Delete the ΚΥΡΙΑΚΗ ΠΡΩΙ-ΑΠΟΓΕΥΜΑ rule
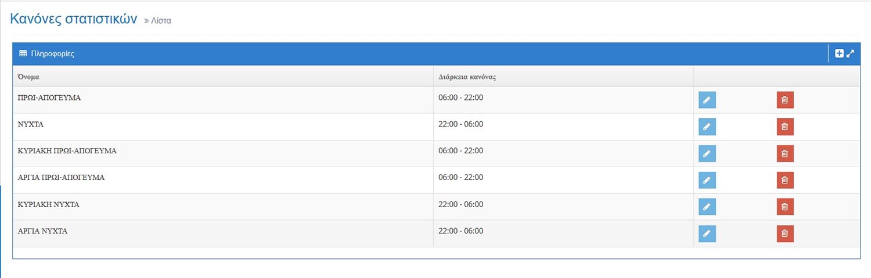This screenshot has width=871, height=278. [785, 153]
